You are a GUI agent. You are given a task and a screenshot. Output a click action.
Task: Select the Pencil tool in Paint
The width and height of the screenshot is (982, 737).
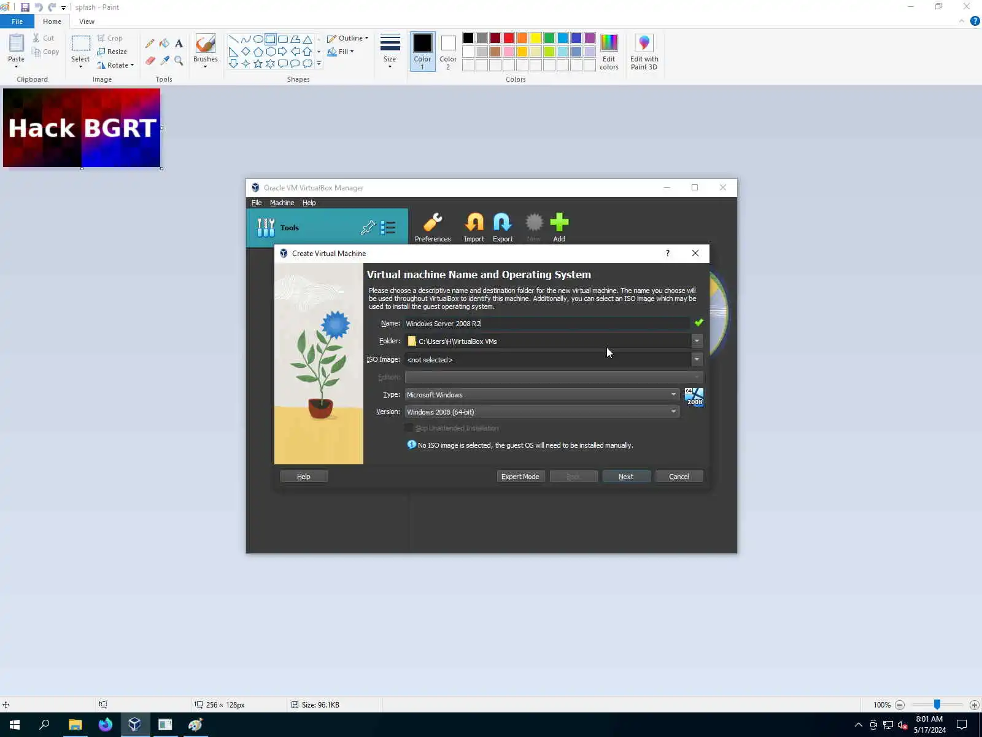(150, 44)
